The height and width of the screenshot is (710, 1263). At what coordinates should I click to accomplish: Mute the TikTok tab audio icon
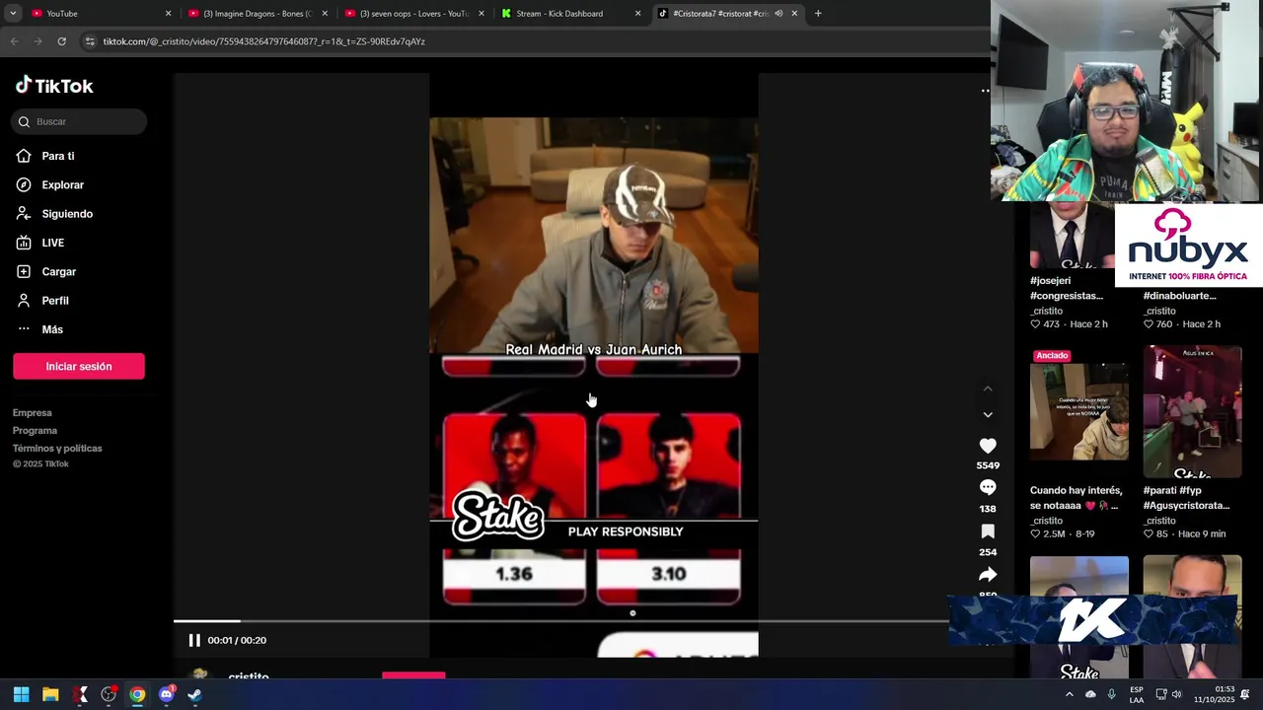[x=779, y=13]
